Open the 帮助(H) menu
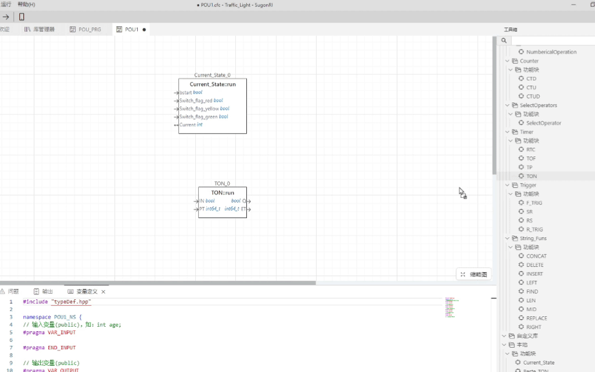Viewport: 595px width, 372px height. point(26,5)
